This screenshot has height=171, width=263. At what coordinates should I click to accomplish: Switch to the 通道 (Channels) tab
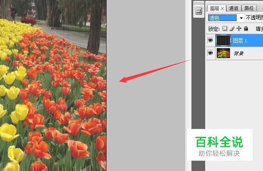click(x=234, y=8)
